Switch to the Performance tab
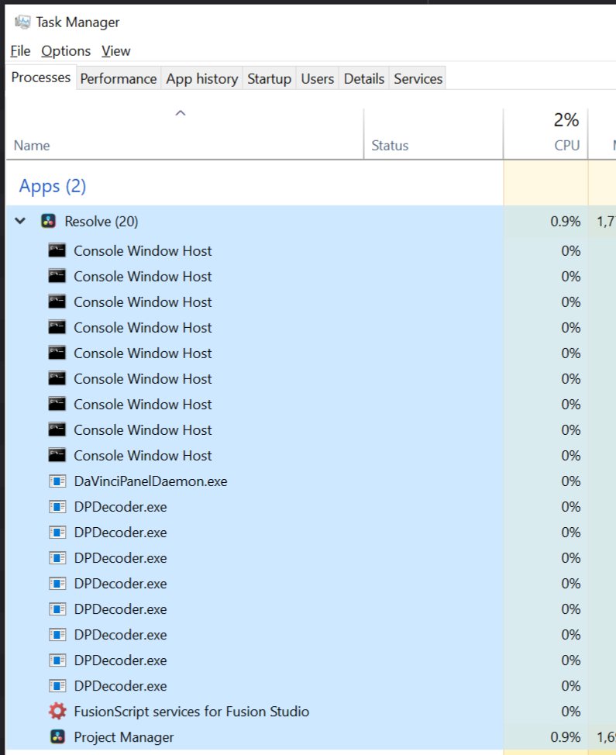Screen dimensions: 616x755 119,78
